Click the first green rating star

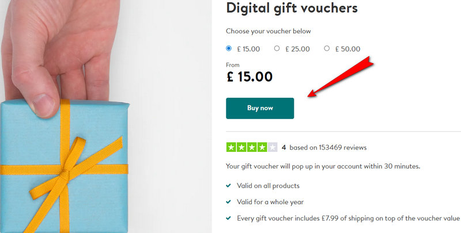pyautogui.click(x=231, y=147)
